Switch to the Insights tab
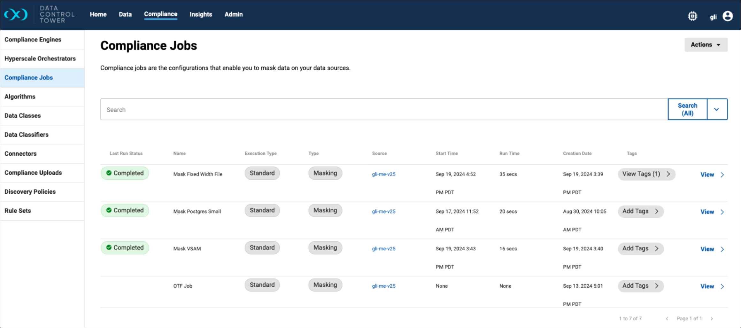Screen dimensions: 741x328 pos(201,14)
